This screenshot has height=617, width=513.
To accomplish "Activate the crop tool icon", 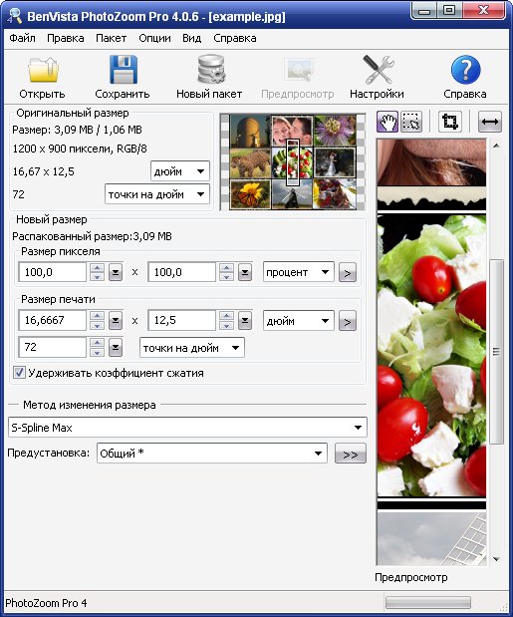I will click(x=449, y=122).
